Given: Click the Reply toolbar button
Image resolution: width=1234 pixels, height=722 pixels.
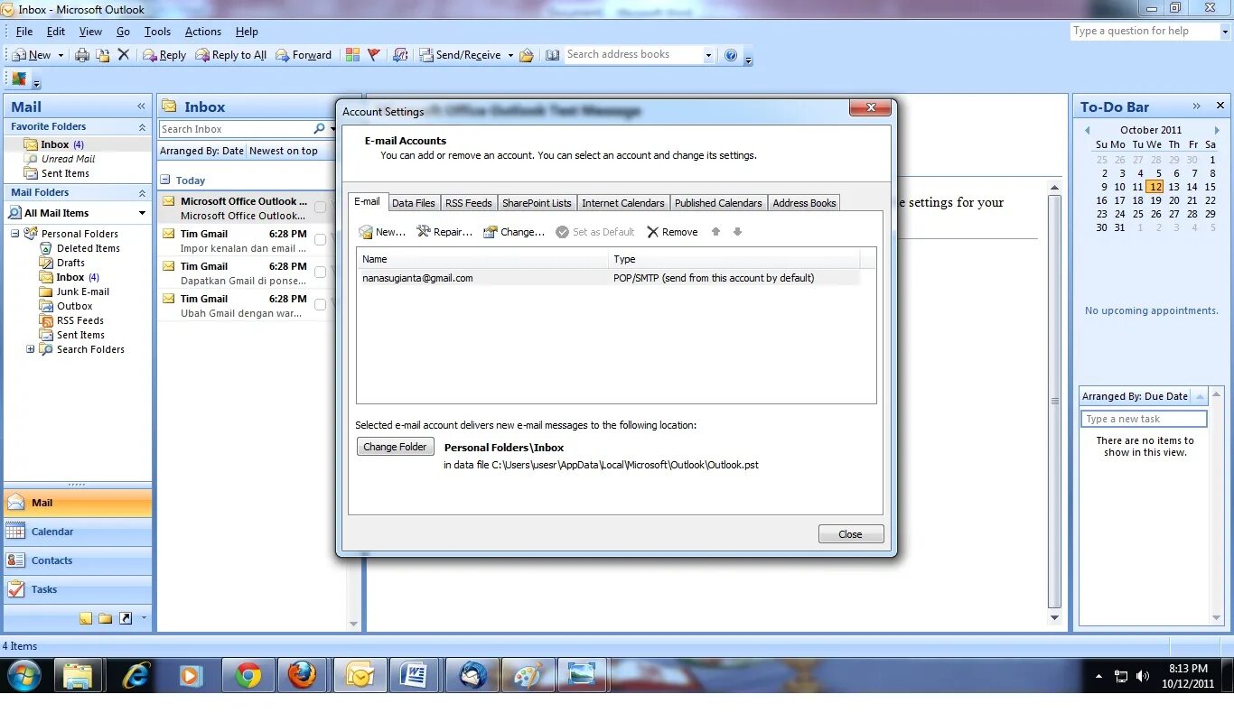Looking at the screenshot, I should (x=164, y=55).
